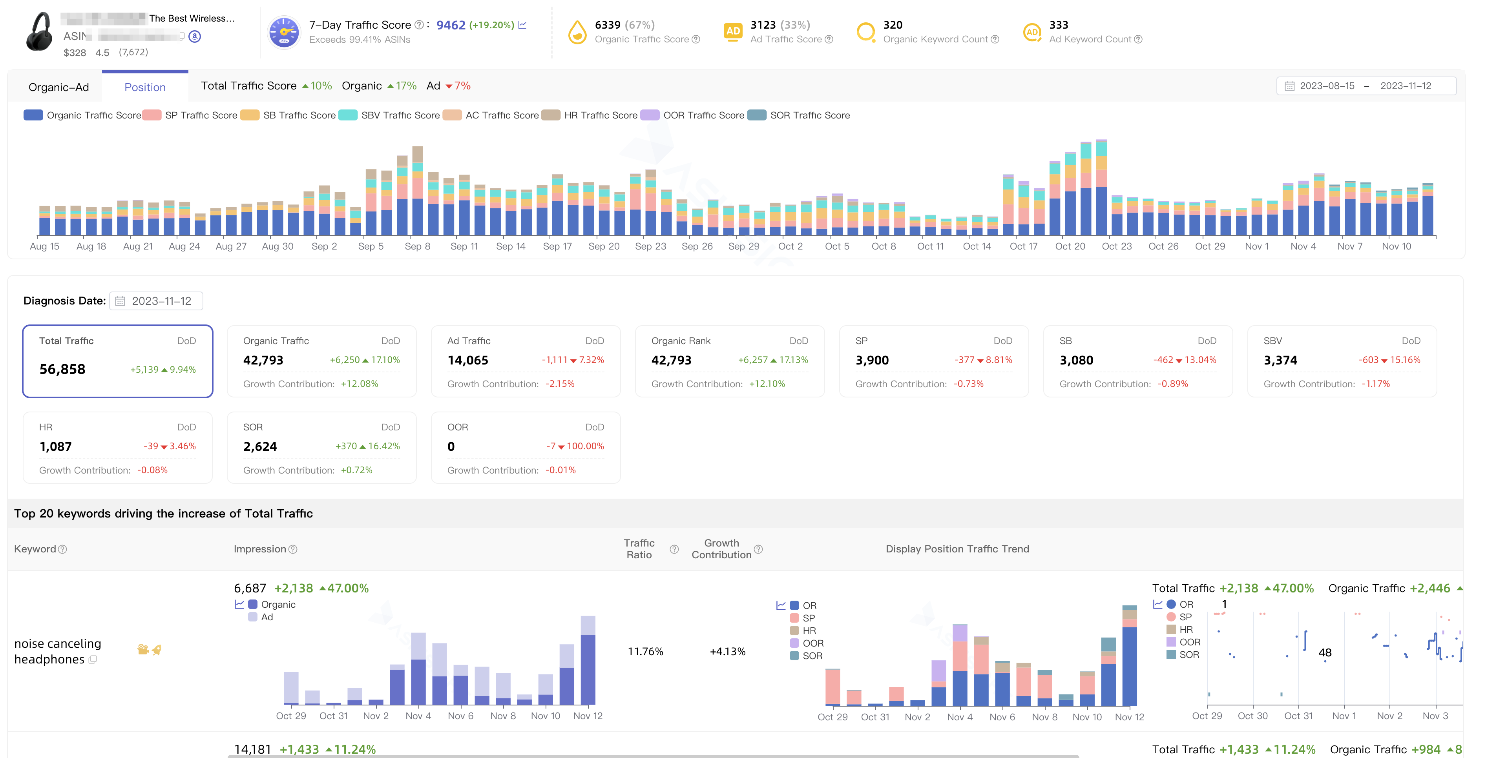Toggle SOR Traffic Score legend series
The height and width of the screenshot is (758, 1486).
(x=799, y=115)
